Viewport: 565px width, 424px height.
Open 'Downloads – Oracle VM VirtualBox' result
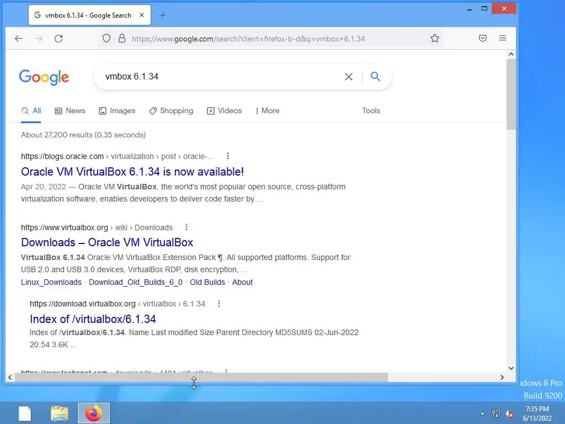click(107, 242)
